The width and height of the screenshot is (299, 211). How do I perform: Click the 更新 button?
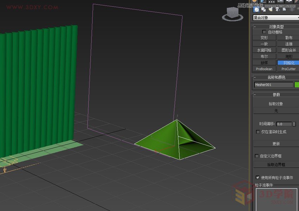(275, 143)
